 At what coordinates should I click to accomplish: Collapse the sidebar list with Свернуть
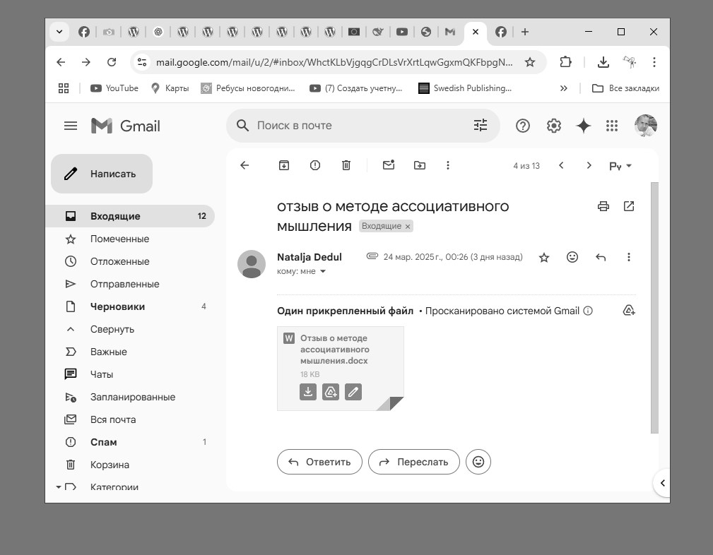click(x=112, y=329)
